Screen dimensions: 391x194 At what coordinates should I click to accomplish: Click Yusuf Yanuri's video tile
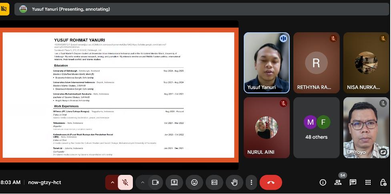(266, 63)
